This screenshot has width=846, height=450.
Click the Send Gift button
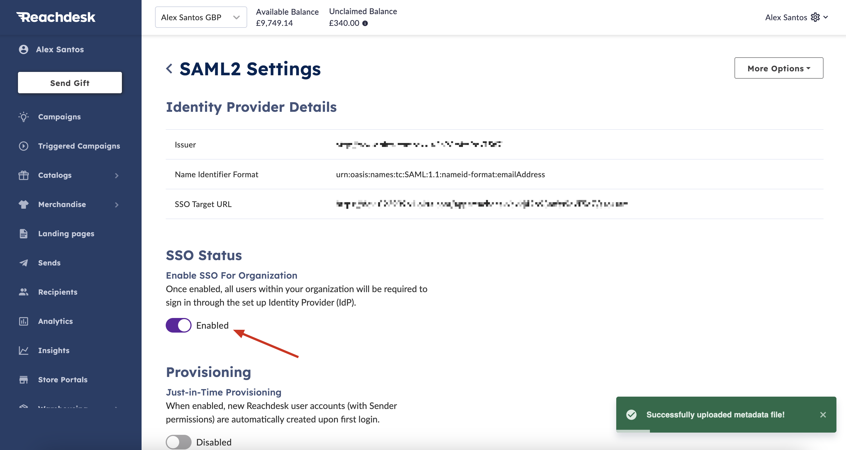[x=70, y=83]
